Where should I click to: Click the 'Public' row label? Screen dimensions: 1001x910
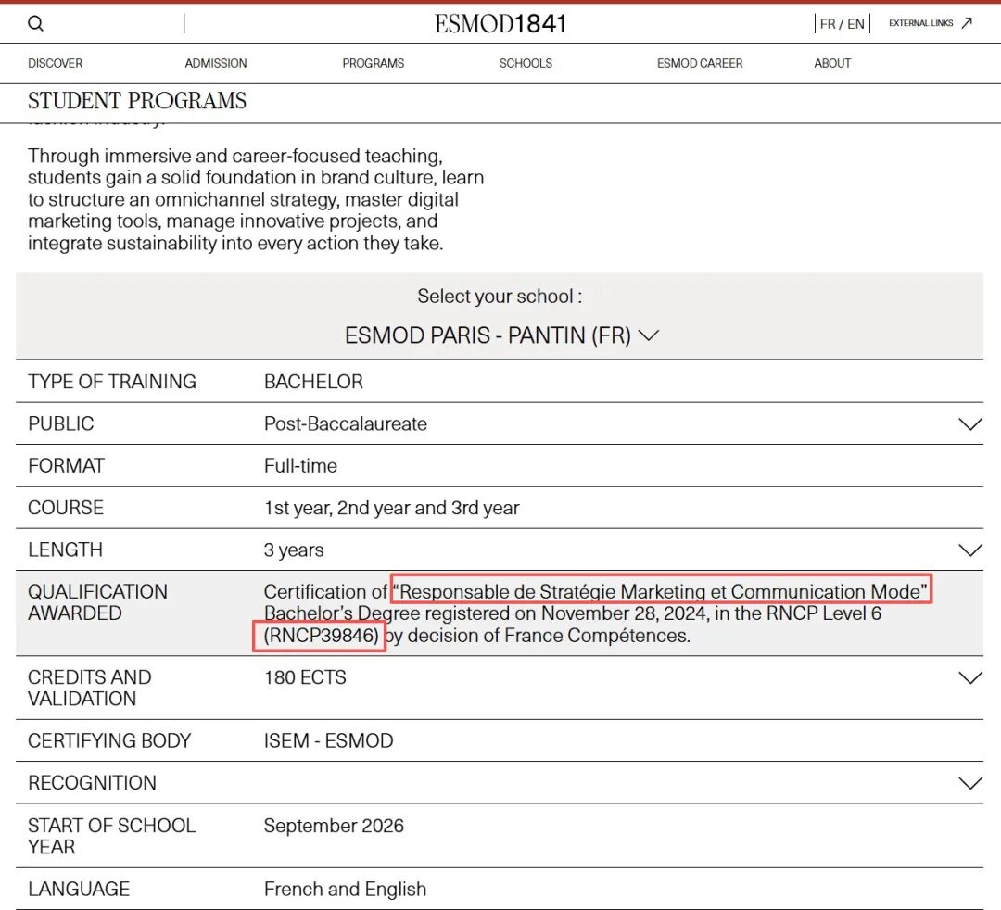coord(60,423)
